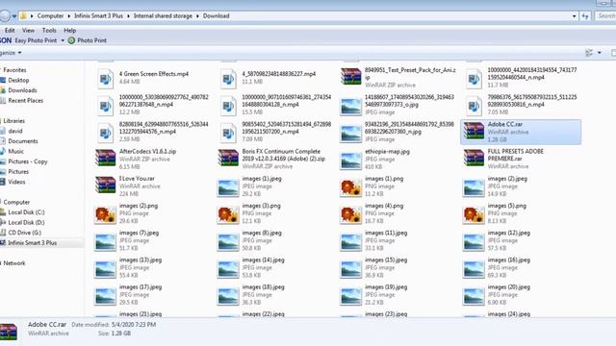The height and width of the screenshot is (346, 616).
Task: Click the Download breadcrumb segment
Action: coord(216,16)
